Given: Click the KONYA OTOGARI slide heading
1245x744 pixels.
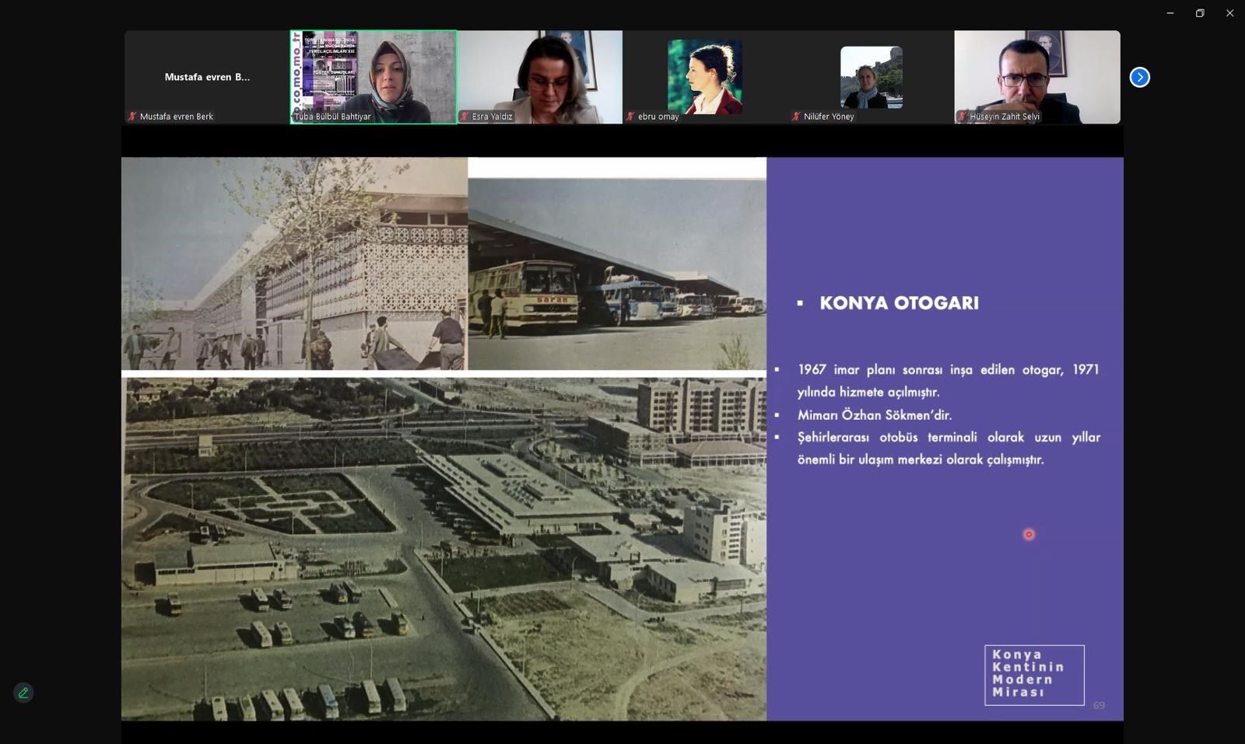Looking at the screenshot, I should (x=899, y=303).
